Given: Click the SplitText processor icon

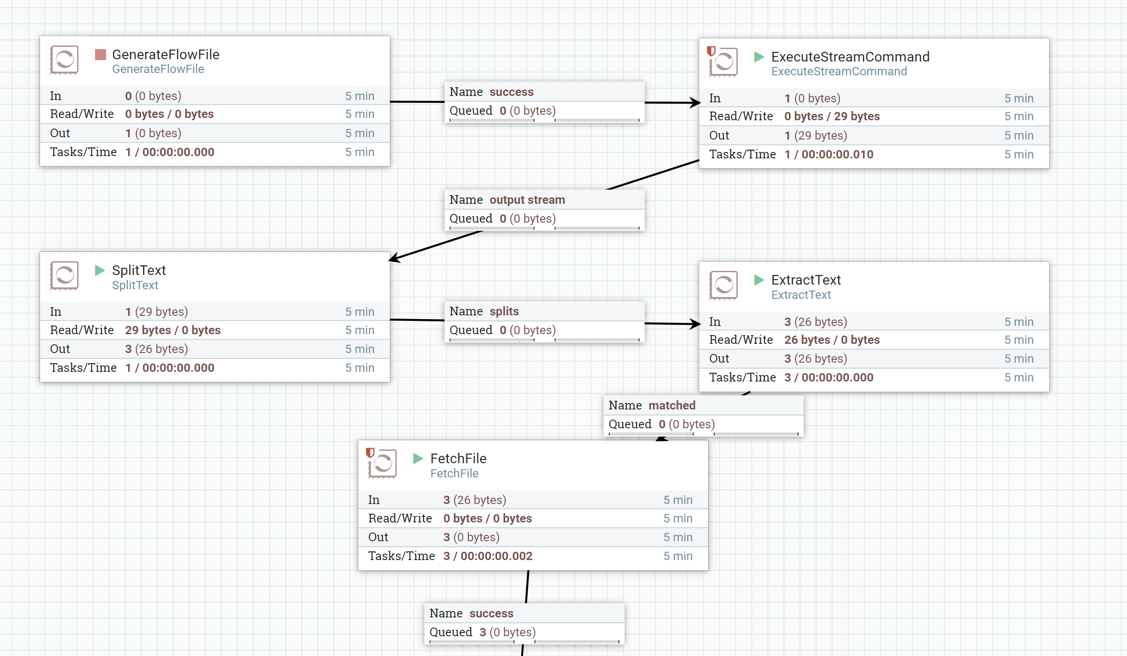Looking at the screenshot, I should (64, 276).
